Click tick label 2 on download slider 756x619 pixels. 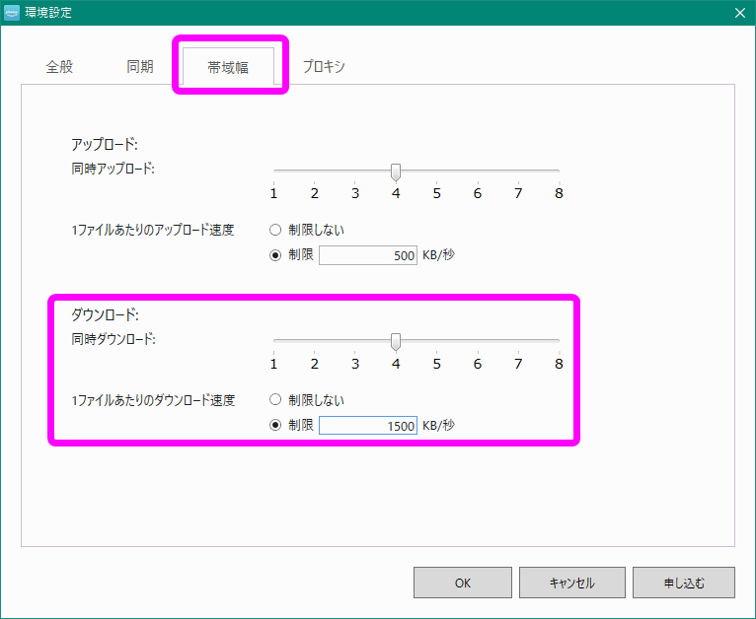click(315, 364)
